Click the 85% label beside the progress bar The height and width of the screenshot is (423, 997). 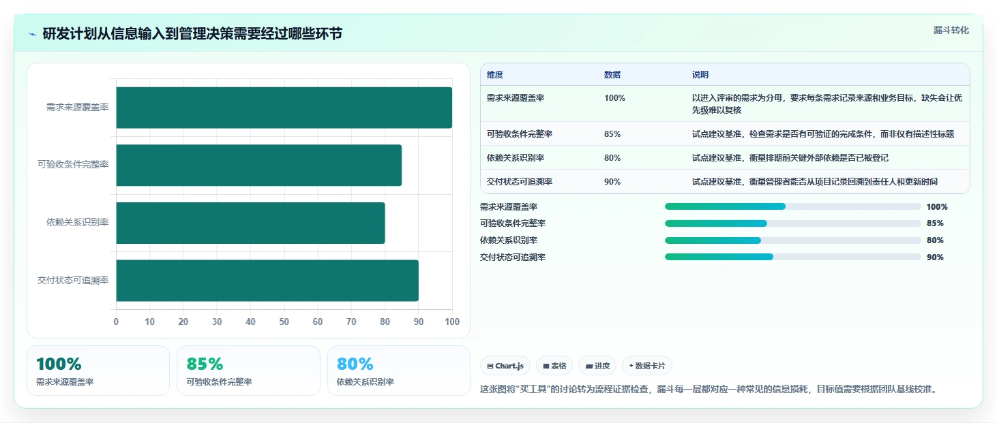coord(935,223)
